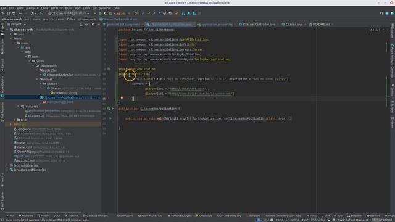Image resolution: width=395 pixels, height=222 pixels.
Task: Expand External Libraries node
Action: [x=7, y=165]
